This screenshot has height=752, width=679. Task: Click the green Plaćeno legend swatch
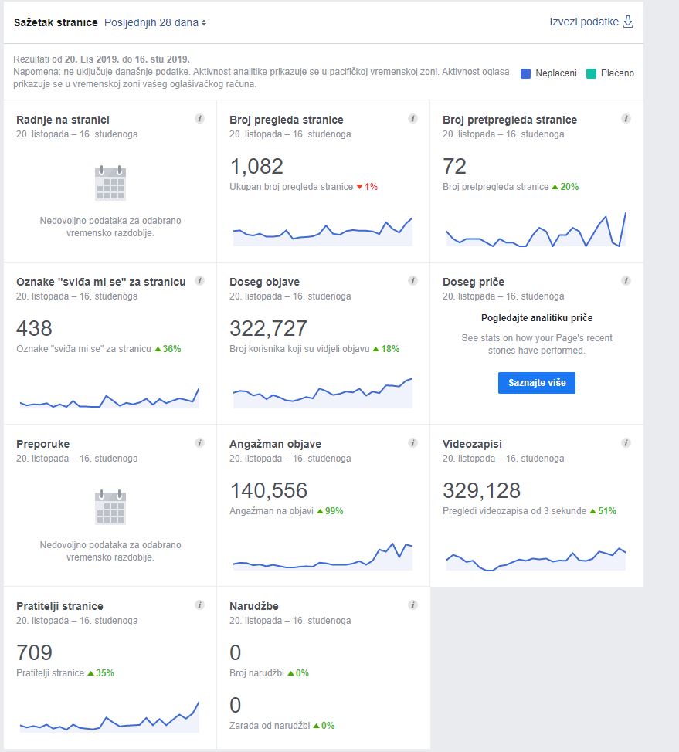tap(591, 73)
